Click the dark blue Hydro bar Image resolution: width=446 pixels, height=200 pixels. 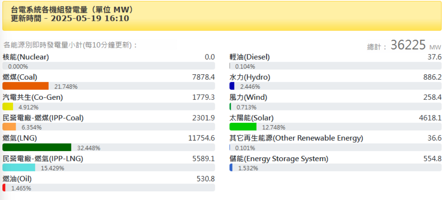click(232, 86)
